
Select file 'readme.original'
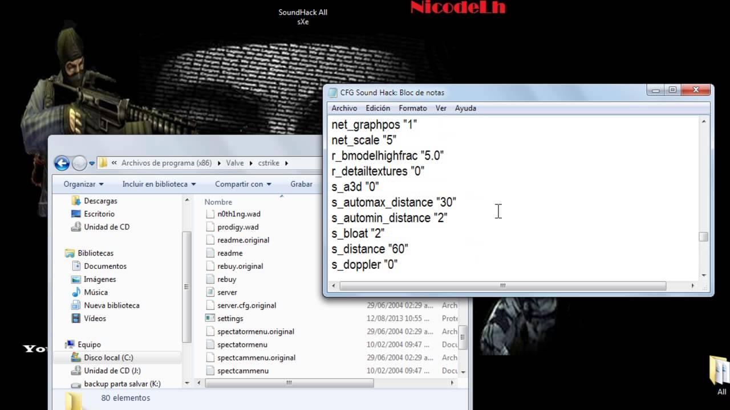243,240
